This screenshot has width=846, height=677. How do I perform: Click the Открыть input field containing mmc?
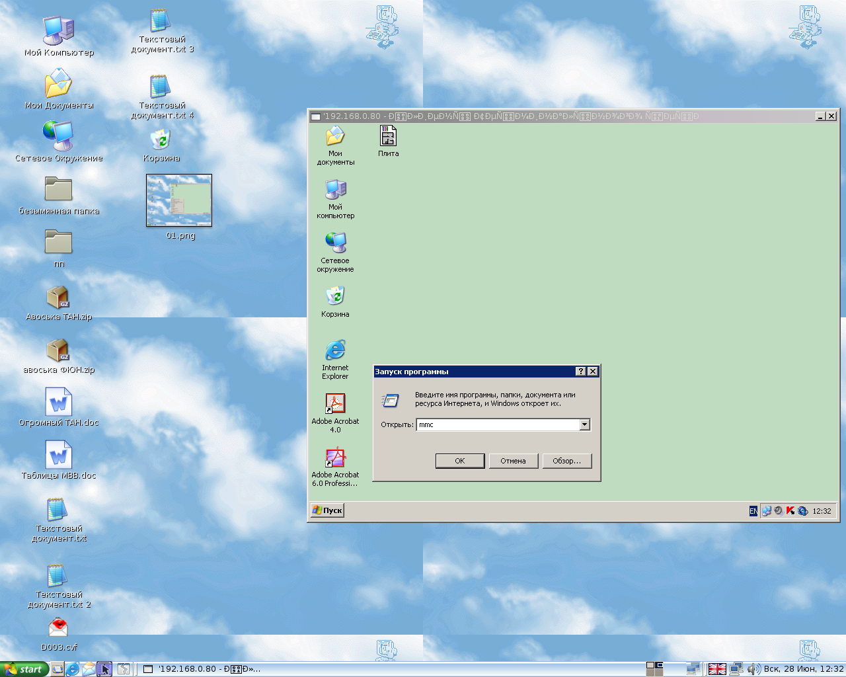click(497, 424)
